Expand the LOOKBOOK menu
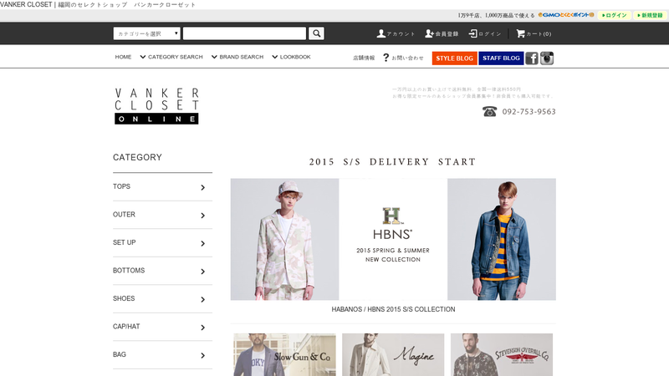The width and height of the screenshot is (669, 376). (x=291, y=57)
